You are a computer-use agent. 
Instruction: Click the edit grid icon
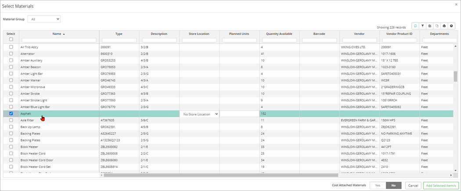coord(430,26)
